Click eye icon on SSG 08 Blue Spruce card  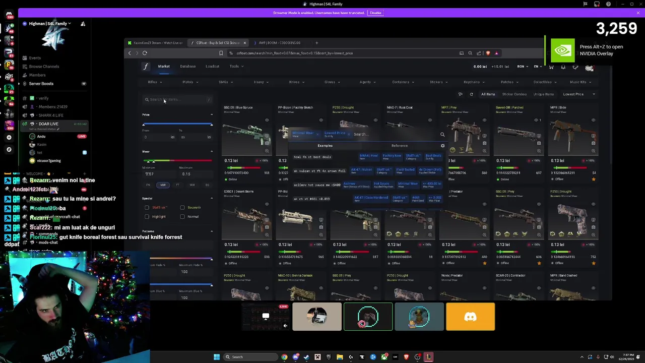(x=267, y=120)
